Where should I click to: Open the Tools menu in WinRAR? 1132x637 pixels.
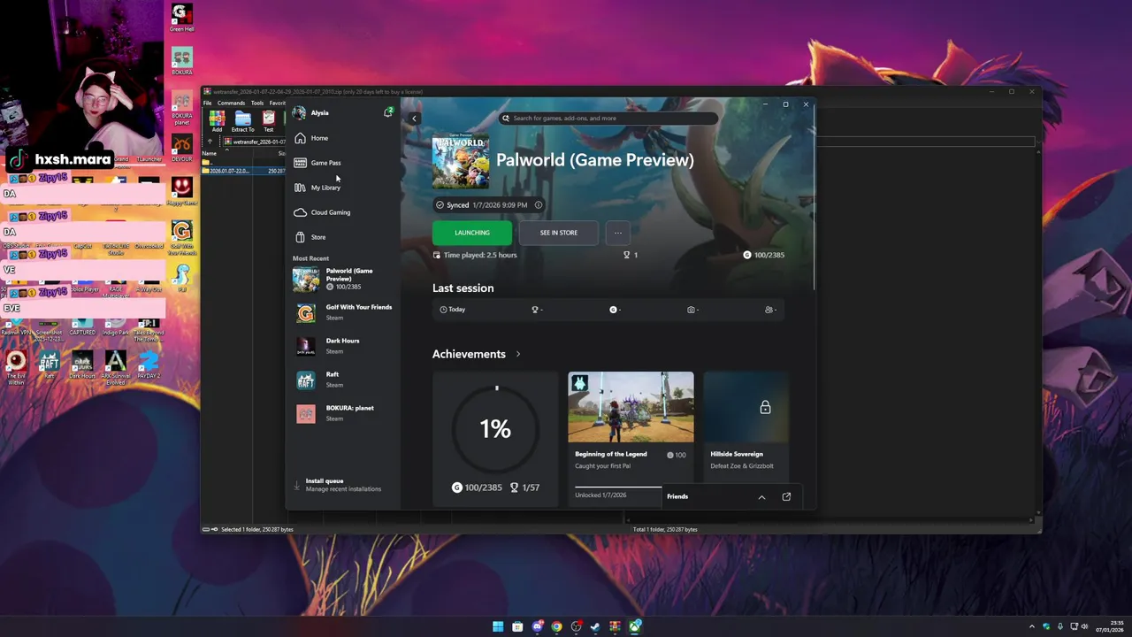[256, 103]
